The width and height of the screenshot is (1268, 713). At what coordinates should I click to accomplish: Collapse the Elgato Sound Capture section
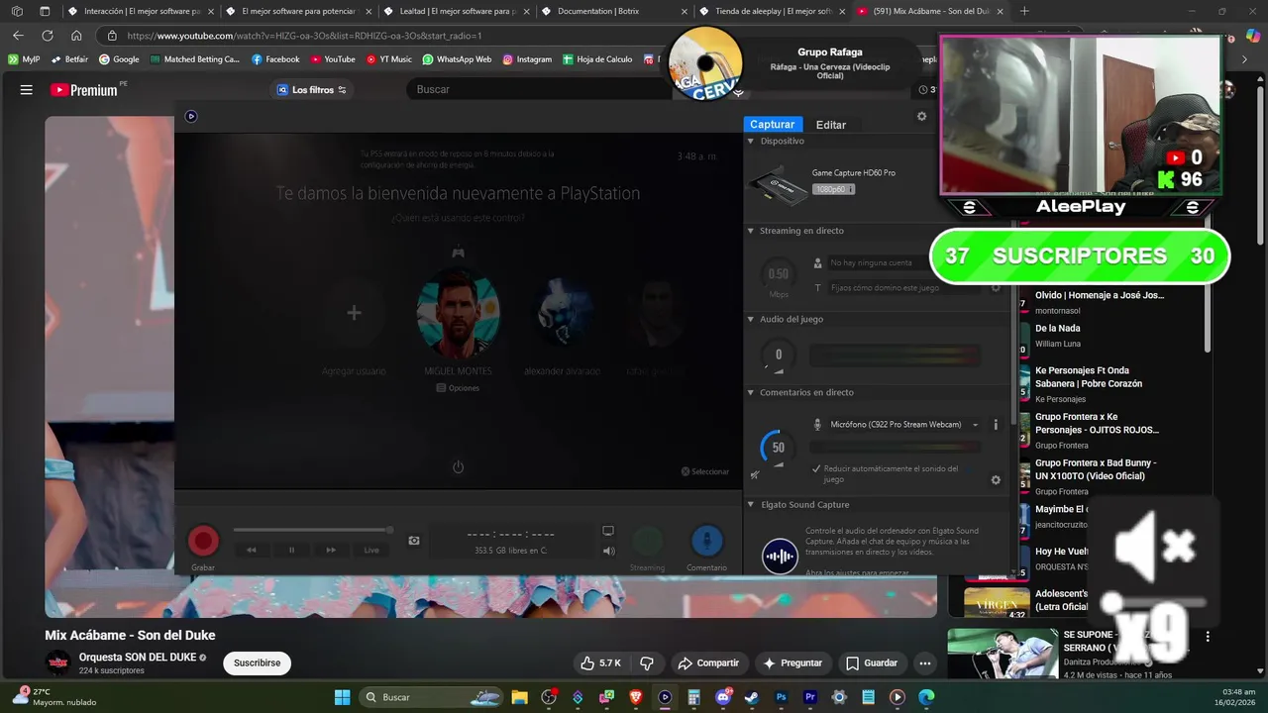point(750,505)
